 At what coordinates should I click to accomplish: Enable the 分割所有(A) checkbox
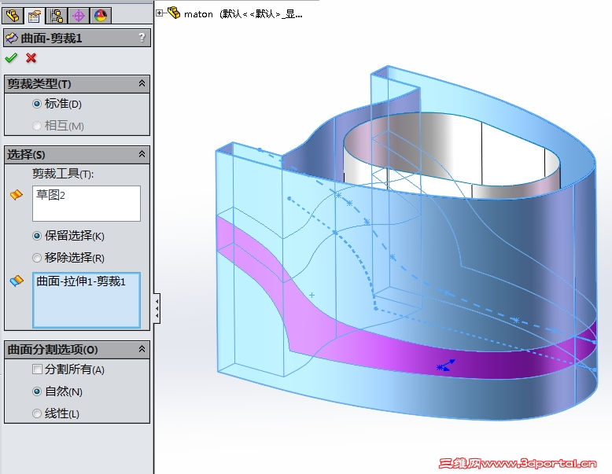[x=37, y=369]
